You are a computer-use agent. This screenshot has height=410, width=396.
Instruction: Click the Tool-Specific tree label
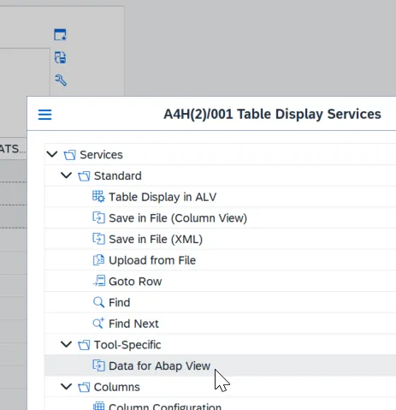point(127,345)
